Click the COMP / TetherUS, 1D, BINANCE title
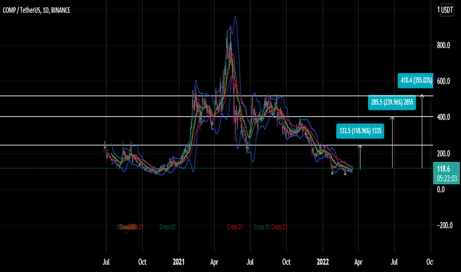Viewport: 461px width, 272px height. click(37, 10)
